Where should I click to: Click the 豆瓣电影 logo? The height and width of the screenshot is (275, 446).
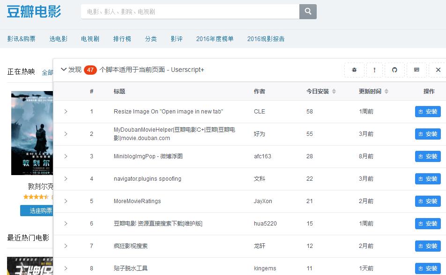[34, 12]
